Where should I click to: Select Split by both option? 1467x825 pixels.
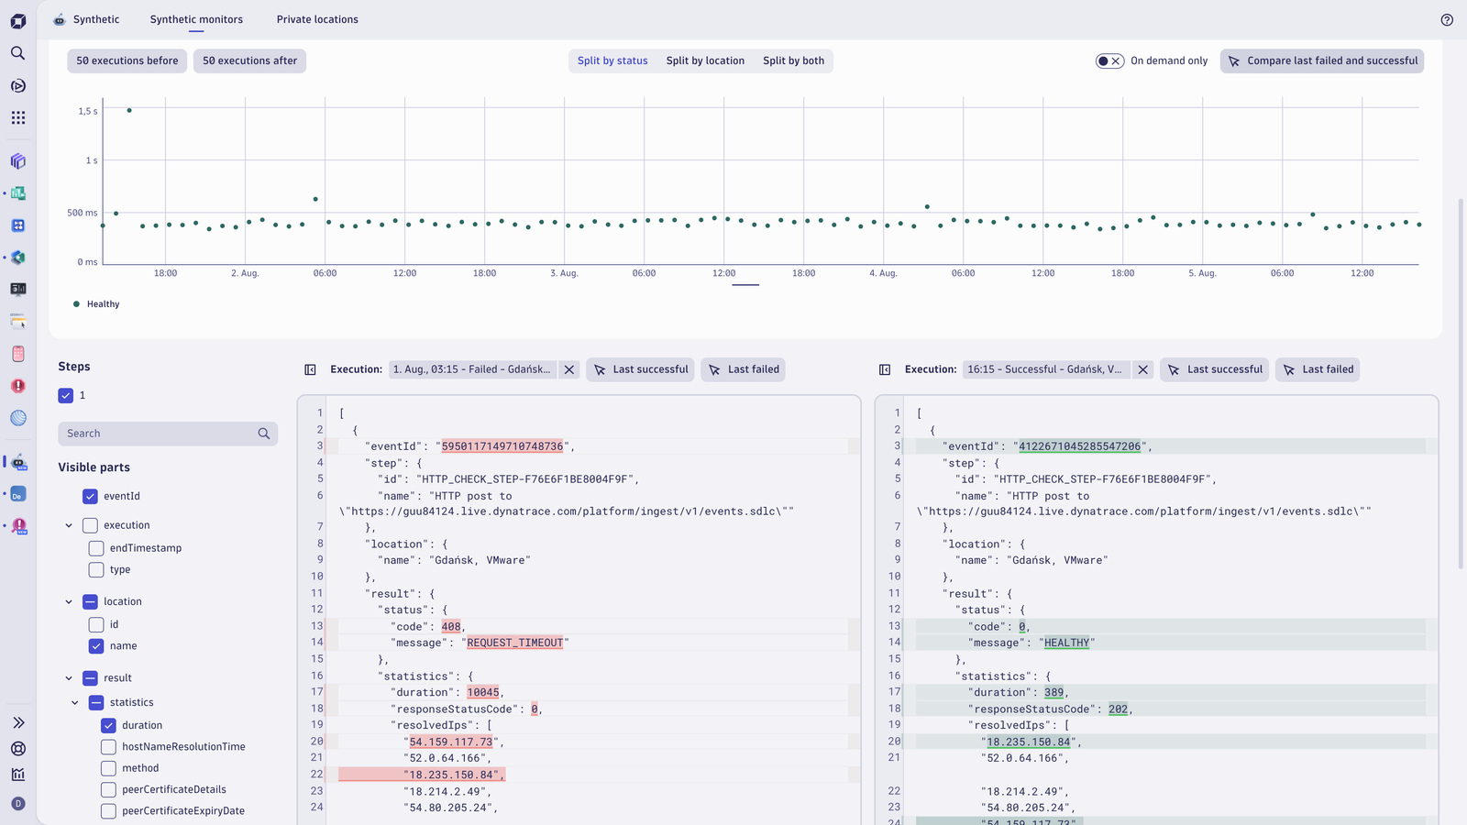click(x=793, y=61)
